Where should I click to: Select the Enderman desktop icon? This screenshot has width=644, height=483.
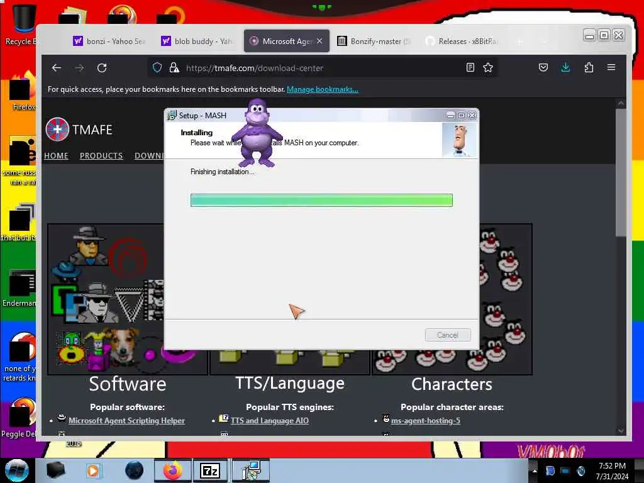pos(19,287)
